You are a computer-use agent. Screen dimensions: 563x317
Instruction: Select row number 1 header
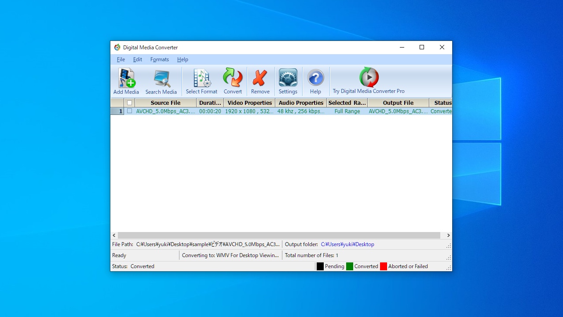click(117, 111)
